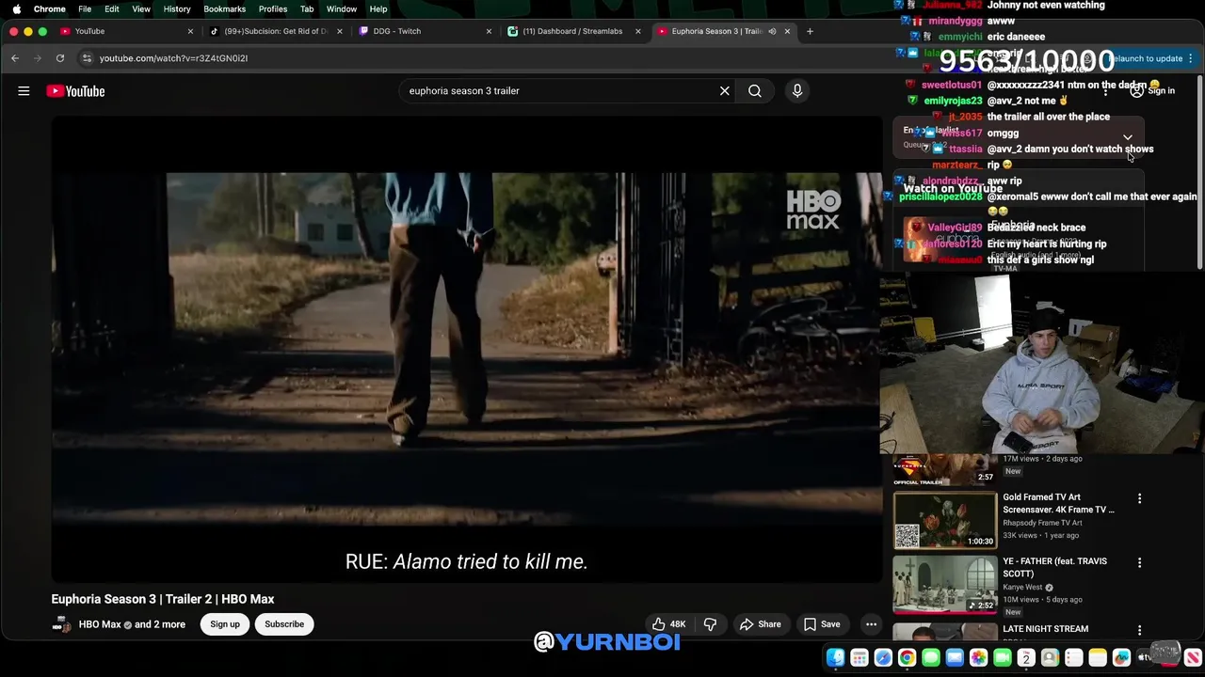The width and height of the screenshot is (1205, 677).
Task: Go back with Chrome's back arrow
Action: 15,58
